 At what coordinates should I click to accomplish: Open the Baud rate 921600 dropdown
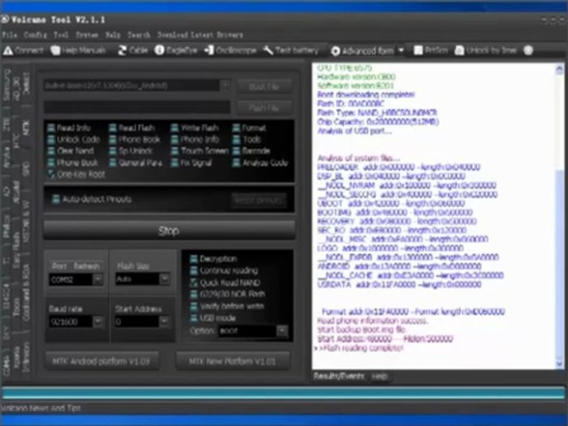98,322
